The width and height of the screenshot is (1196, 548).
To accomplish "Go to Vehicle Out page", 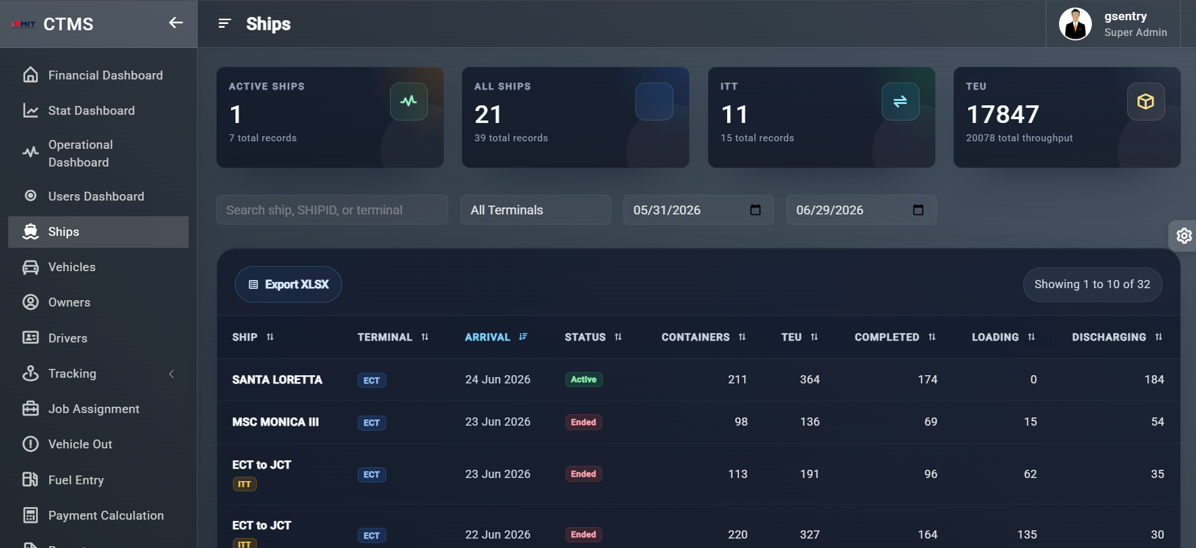I will (98, 444).
